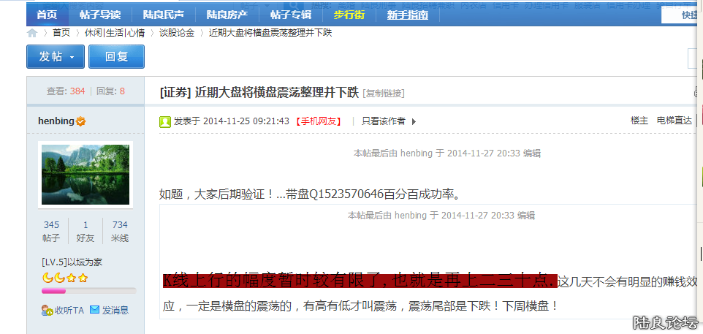Image resolution: width=703 pixels, height=334 pixels.
Task: Click the moon and star level icons
Action: click(x=65, y=278)
